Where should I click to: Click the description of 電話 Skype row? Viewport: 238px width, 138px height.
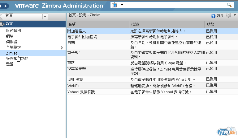[x=158, y=63]
